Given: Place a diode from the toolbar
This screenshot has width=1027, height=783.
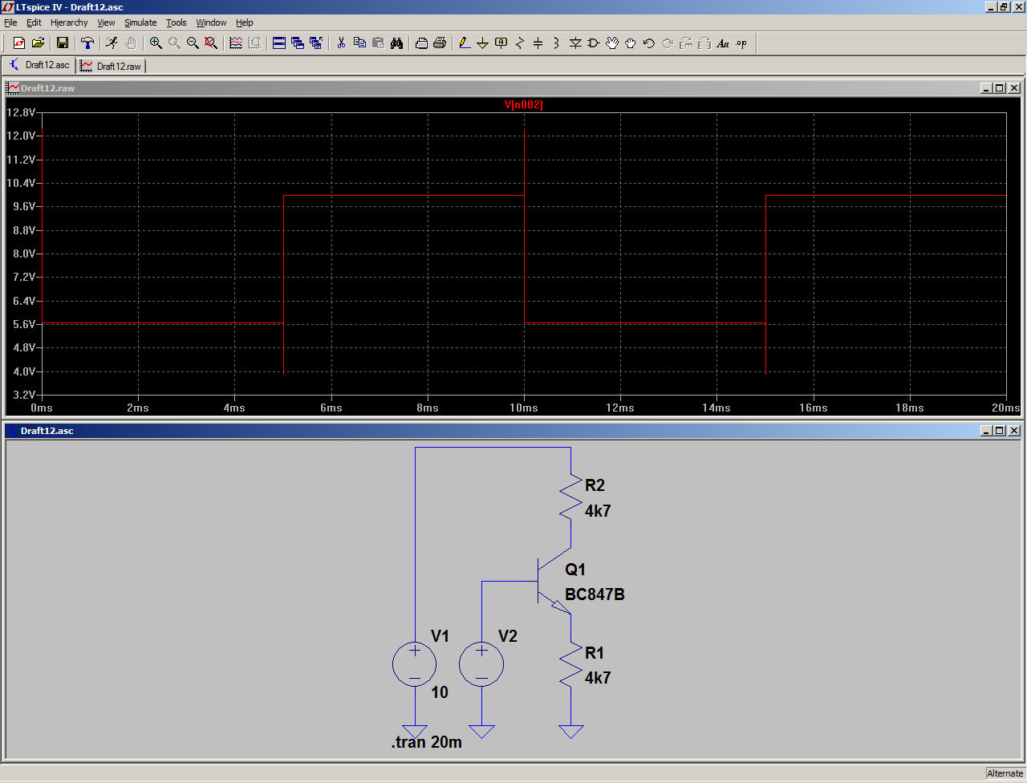Looking at the screenshot, I should click(575, 43).
